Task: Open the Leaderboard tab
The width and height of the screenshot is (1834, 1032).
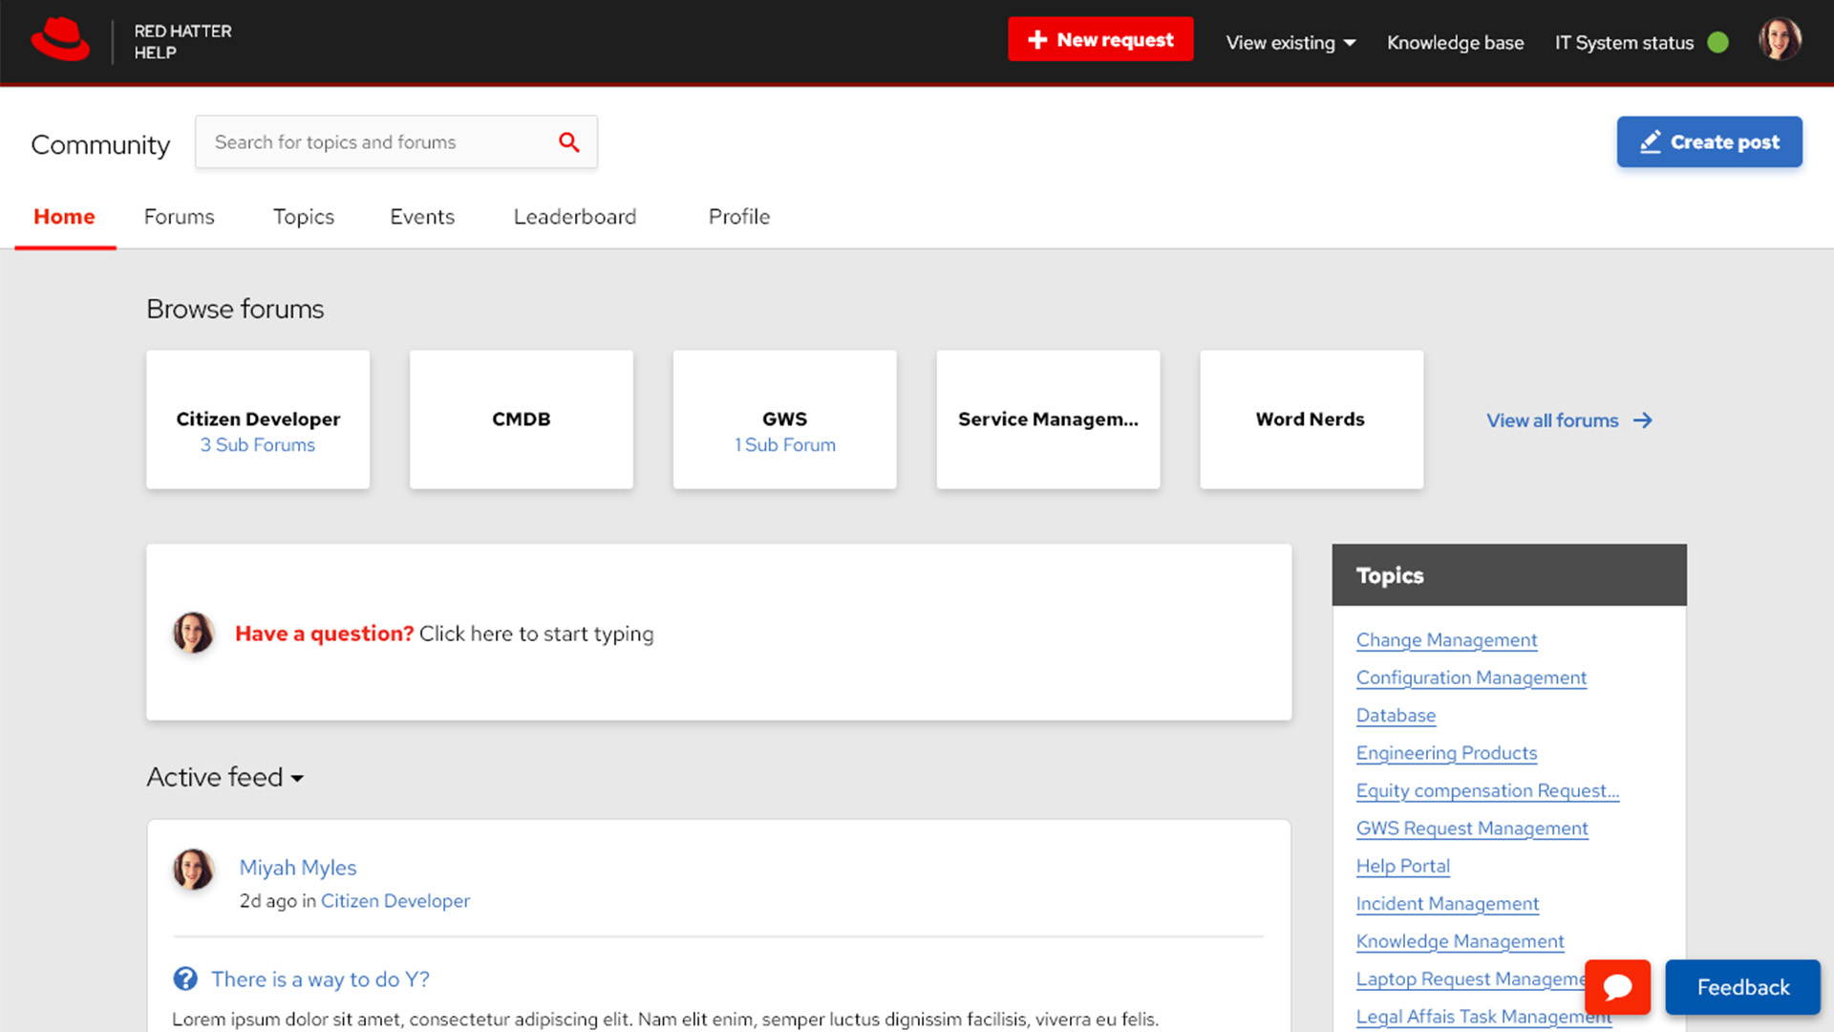Action: 575,217
